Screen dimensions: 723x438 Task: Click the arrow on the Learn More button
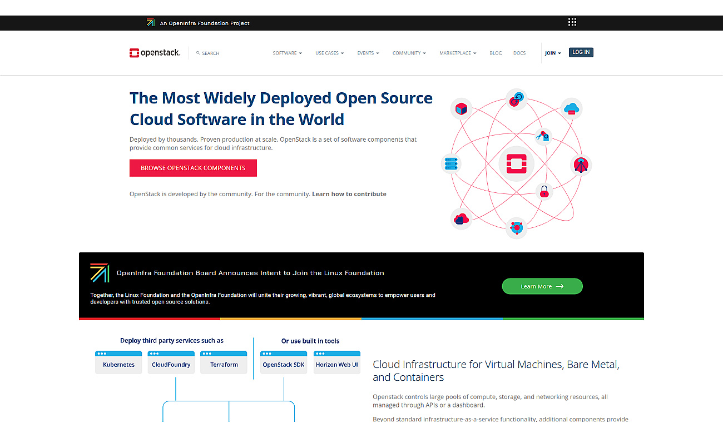click(x=559, y=286)
